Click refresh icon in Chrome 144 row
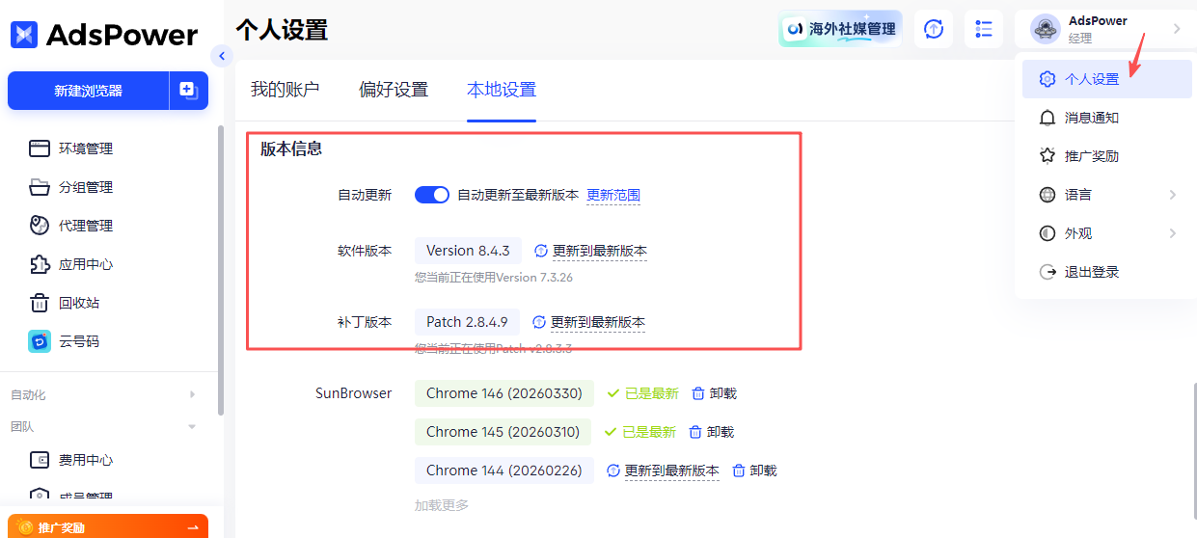Image resolution: width=1197 pixels, height=538 pixels. pyautogui.click(x=612, y=471)
